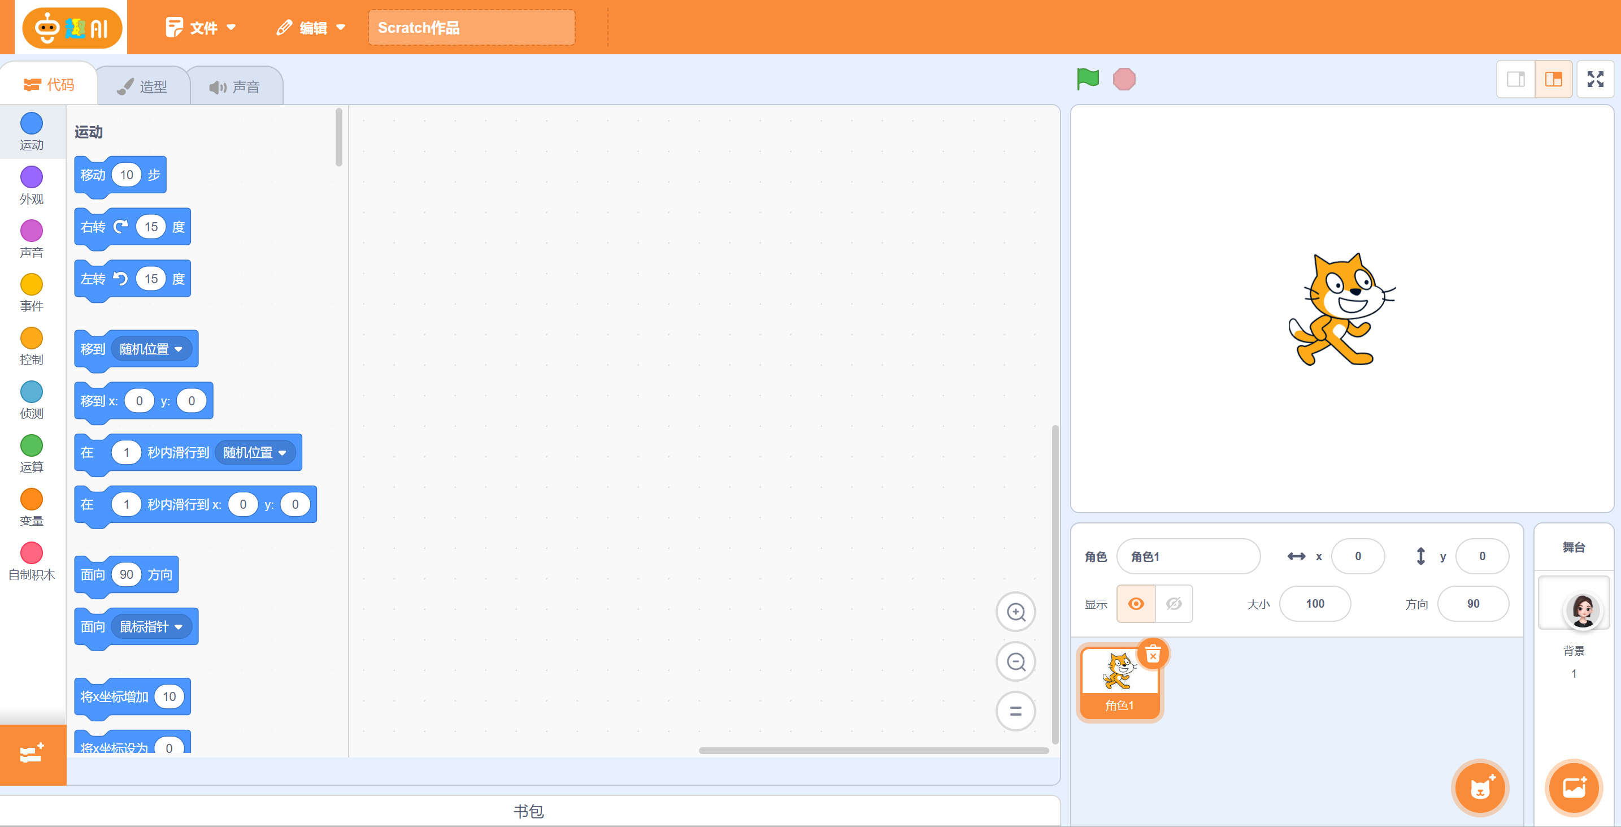Switch to small stage layout
This screenshot has width=1621, height=827.
coord(1515,79)
